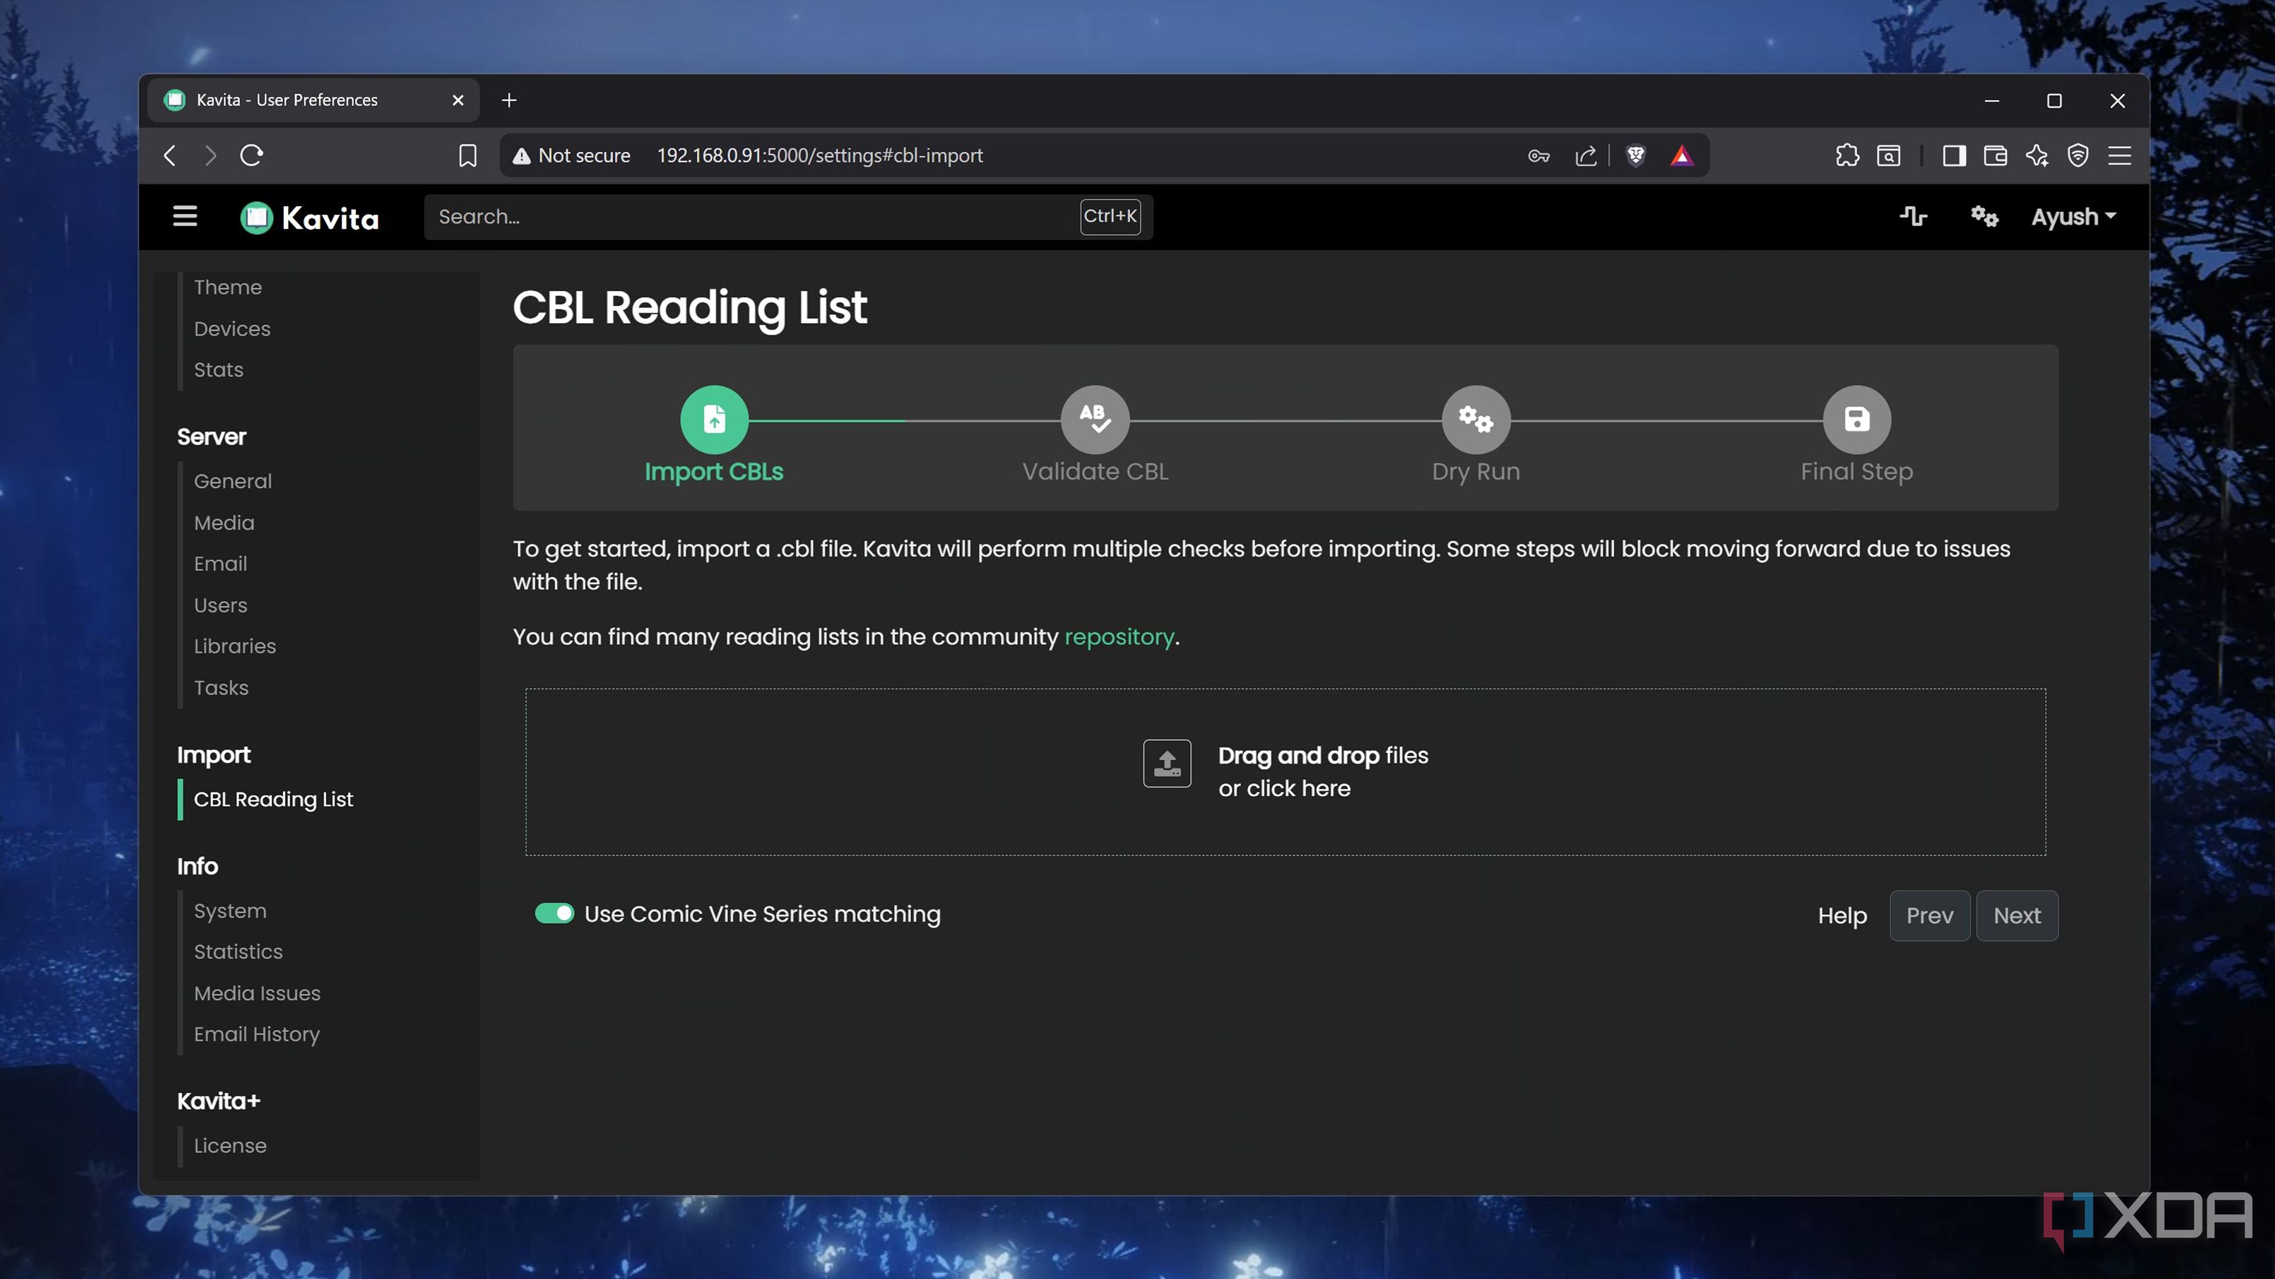Open Media server settings
Image resolution: width=2275 pixels, height=1279 pixels.
225,522
